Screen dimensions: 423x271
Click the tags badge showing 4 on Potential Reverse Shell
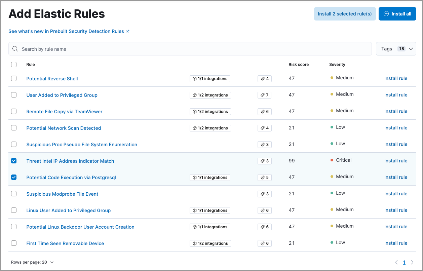pos(264,78)
